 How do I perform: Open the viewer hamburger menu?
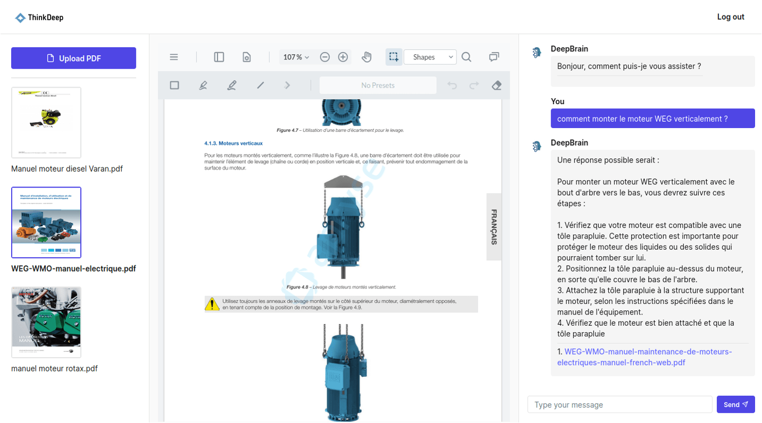coord(174,57)
